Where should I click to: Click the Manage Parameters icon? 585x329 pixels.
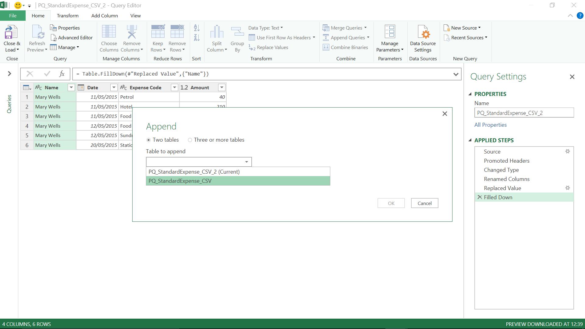tap(390, 32)
